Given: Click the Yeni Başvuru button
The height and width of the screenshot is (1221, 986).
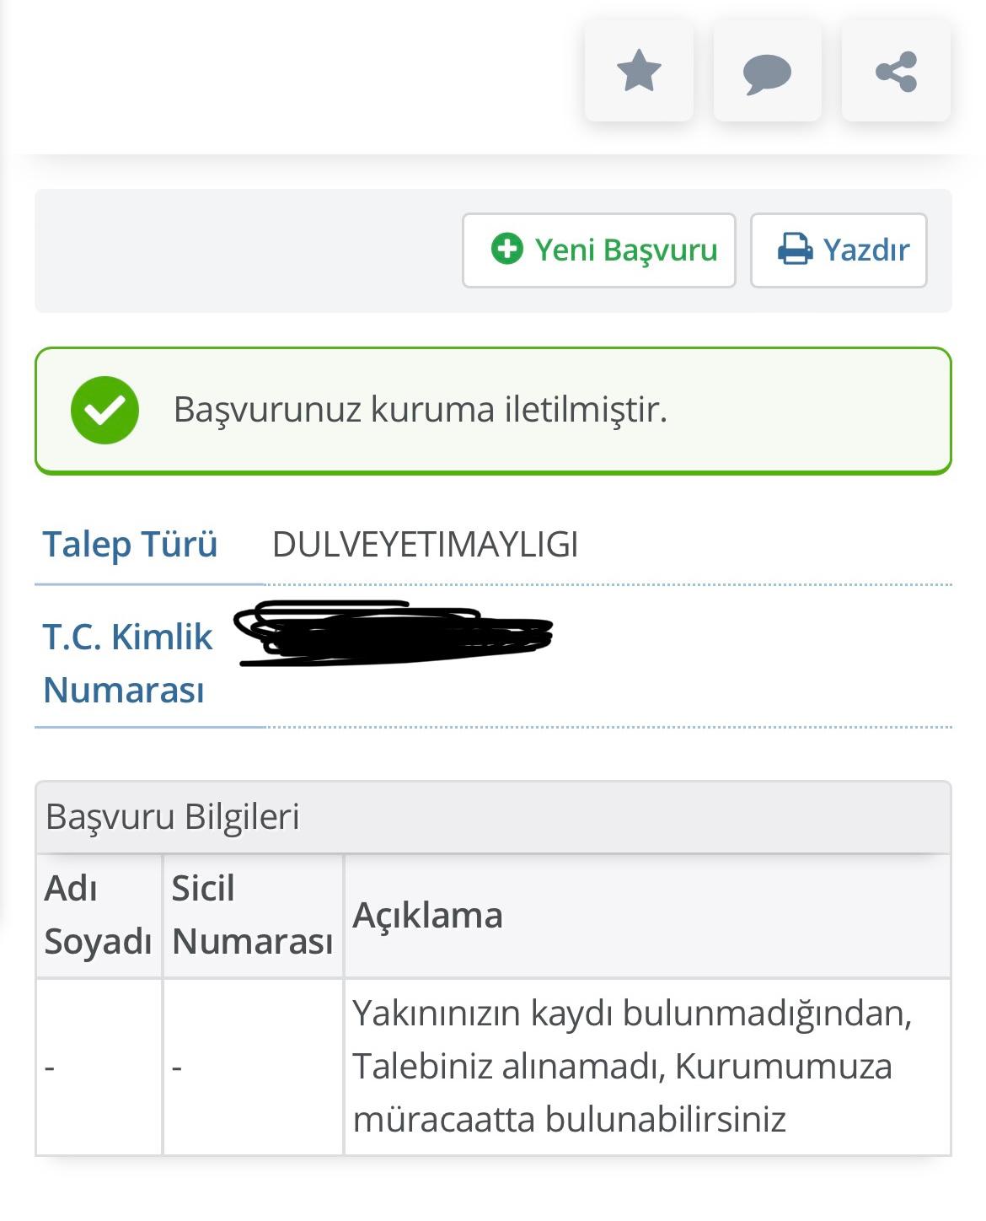Looking at the screenshot, I should [599, 249].
